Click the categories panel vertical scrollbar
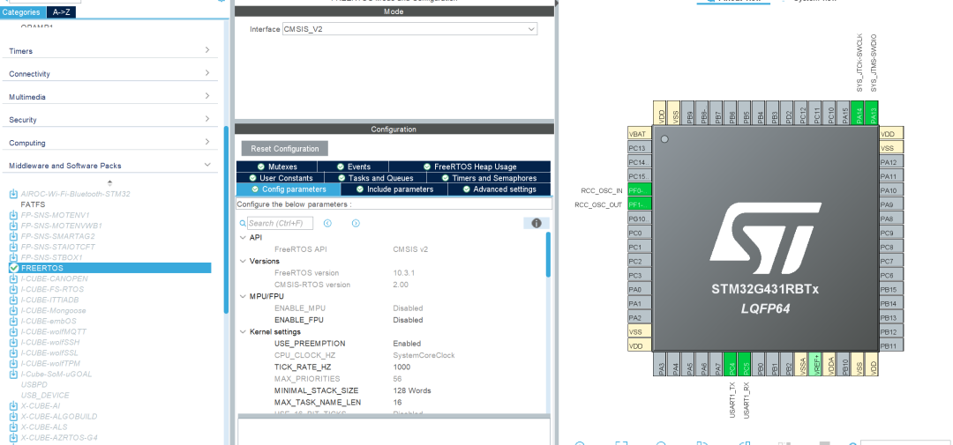This screenshot has height=445, width=953. coord(226,219)
